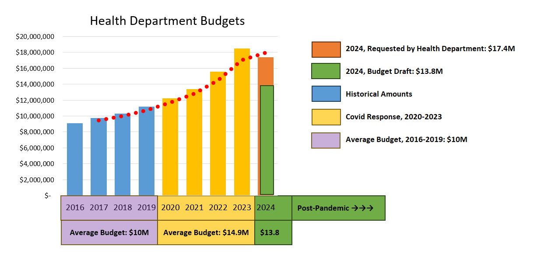Click the 2021 year axis label

pyautogui.click(x=194, y=208)
